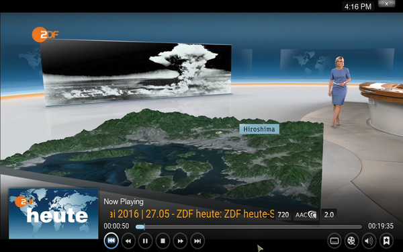Pause the playing video
Viewport: 403px width, 252px height.
coord(145,241)
